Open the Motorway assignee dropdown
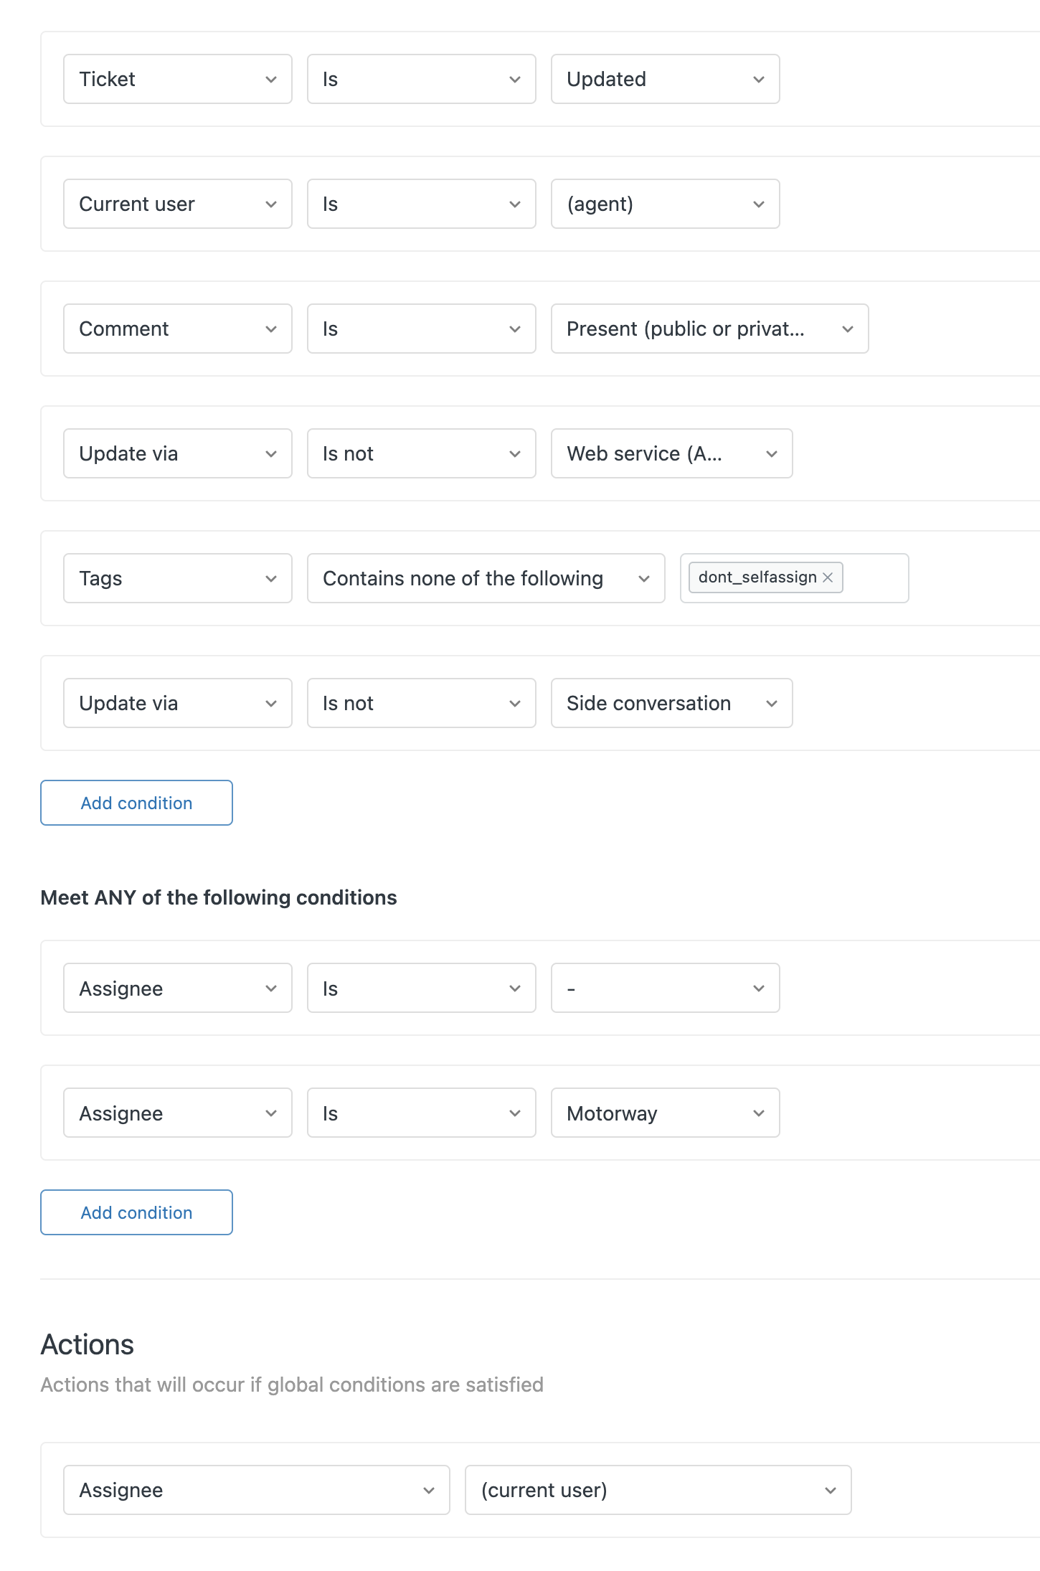1040x1571 pixels. (665, 1113)
